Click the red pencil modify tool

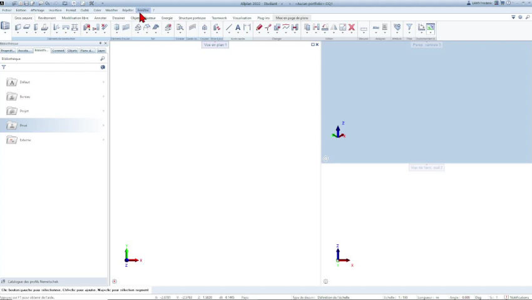point(259,27)
